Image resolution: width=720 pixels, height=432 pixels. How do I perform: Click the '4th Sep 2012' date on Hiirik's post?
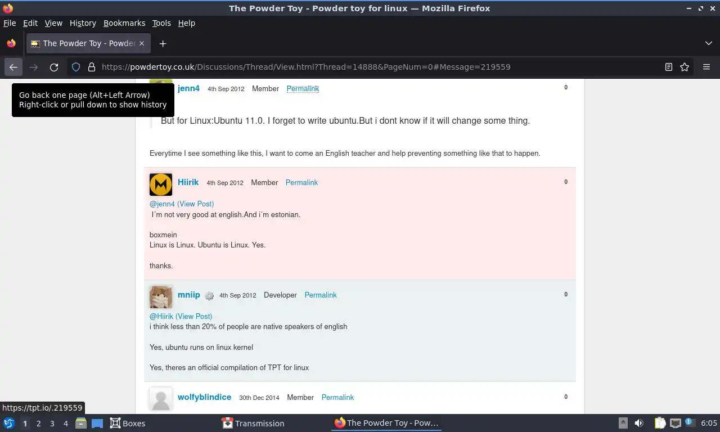225,183
